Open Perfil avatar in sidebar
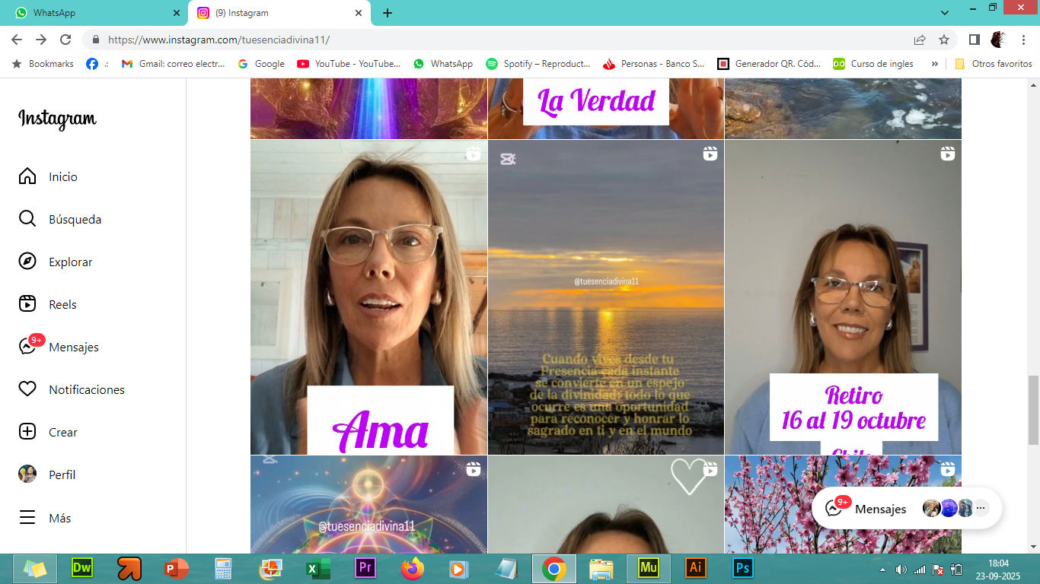The height and width of the screenshot is (584, 1040). coord(27,474)
